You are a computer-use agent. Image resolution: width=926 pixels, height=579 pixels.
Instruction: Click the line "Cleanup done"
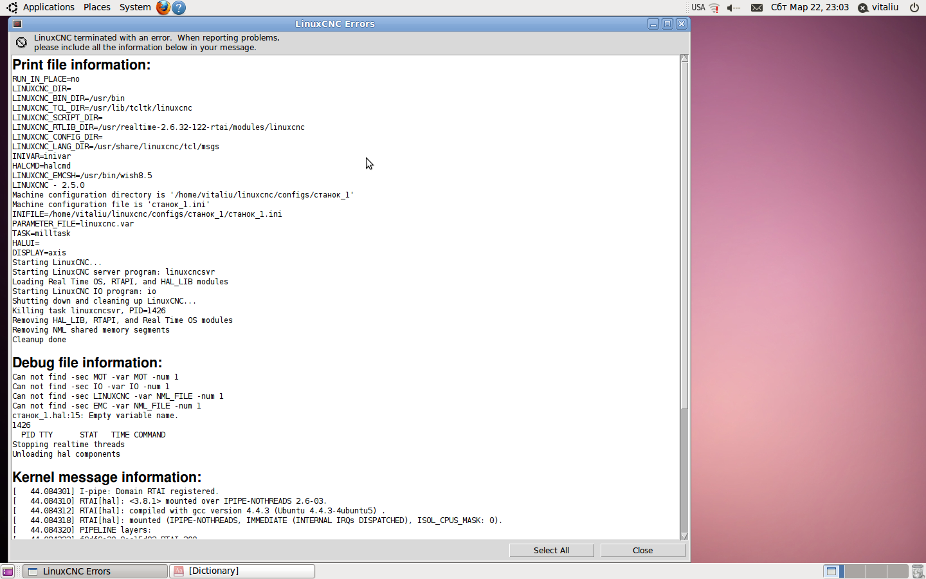(39, 340)
